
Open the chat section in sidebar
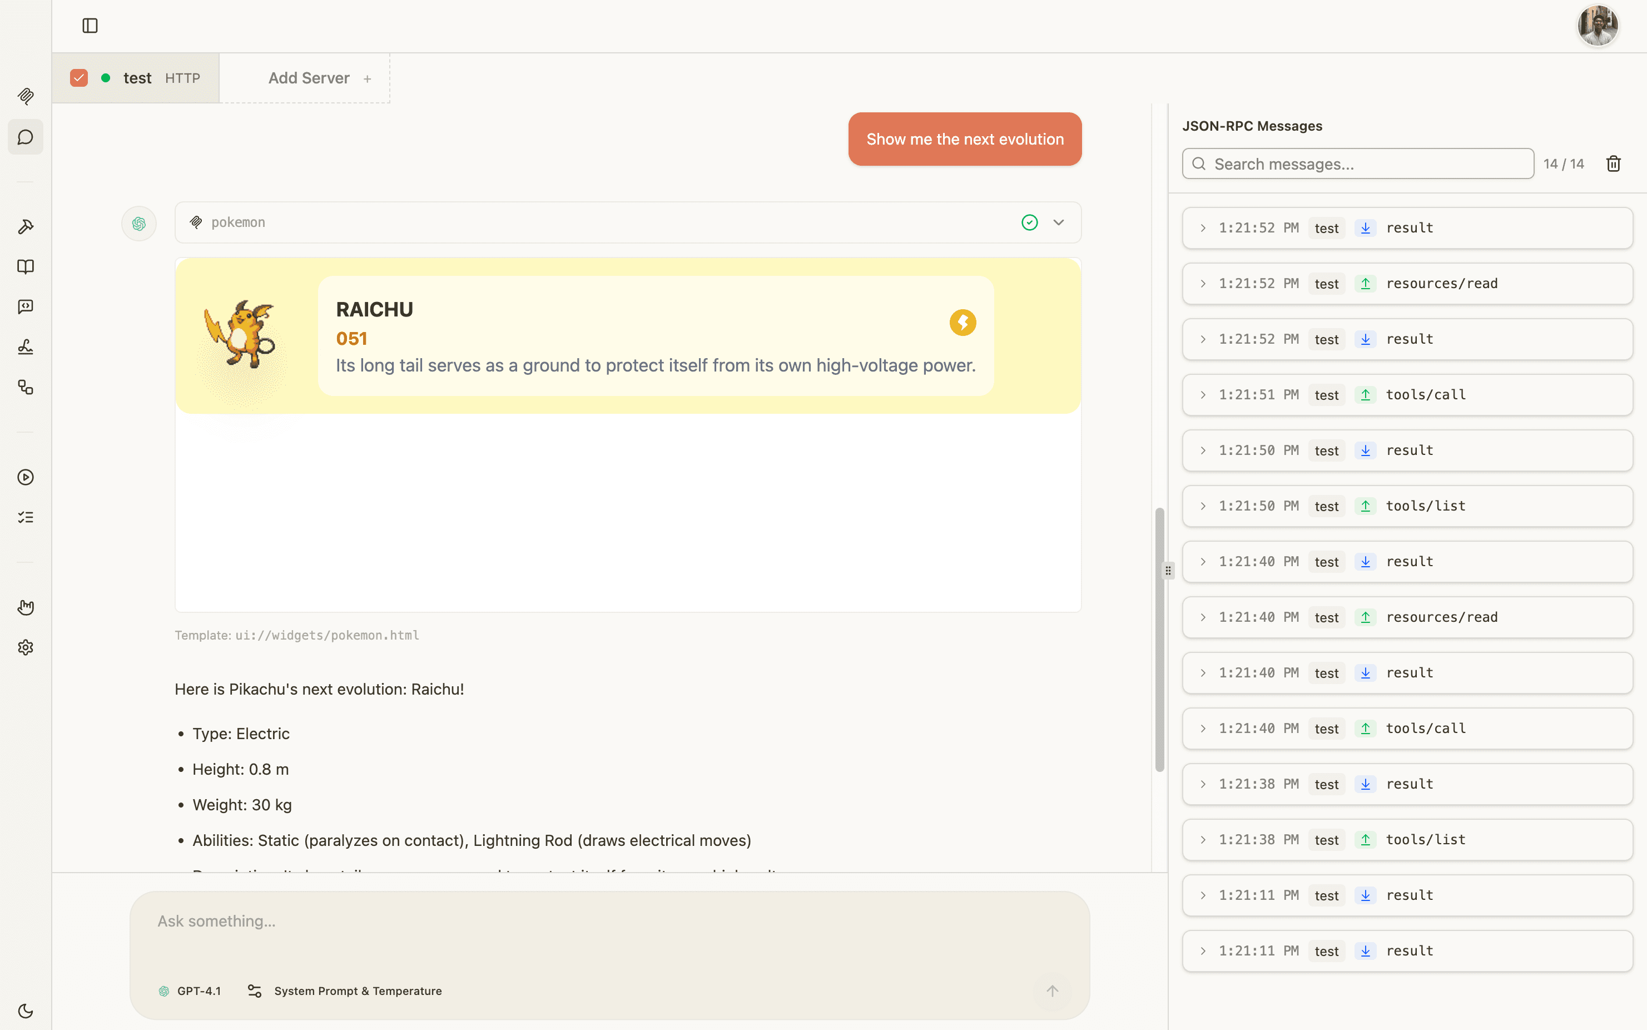click(26, 137)
